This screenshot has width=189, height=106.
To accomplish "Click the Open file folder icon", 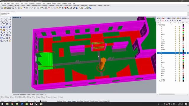I will 5,8.
